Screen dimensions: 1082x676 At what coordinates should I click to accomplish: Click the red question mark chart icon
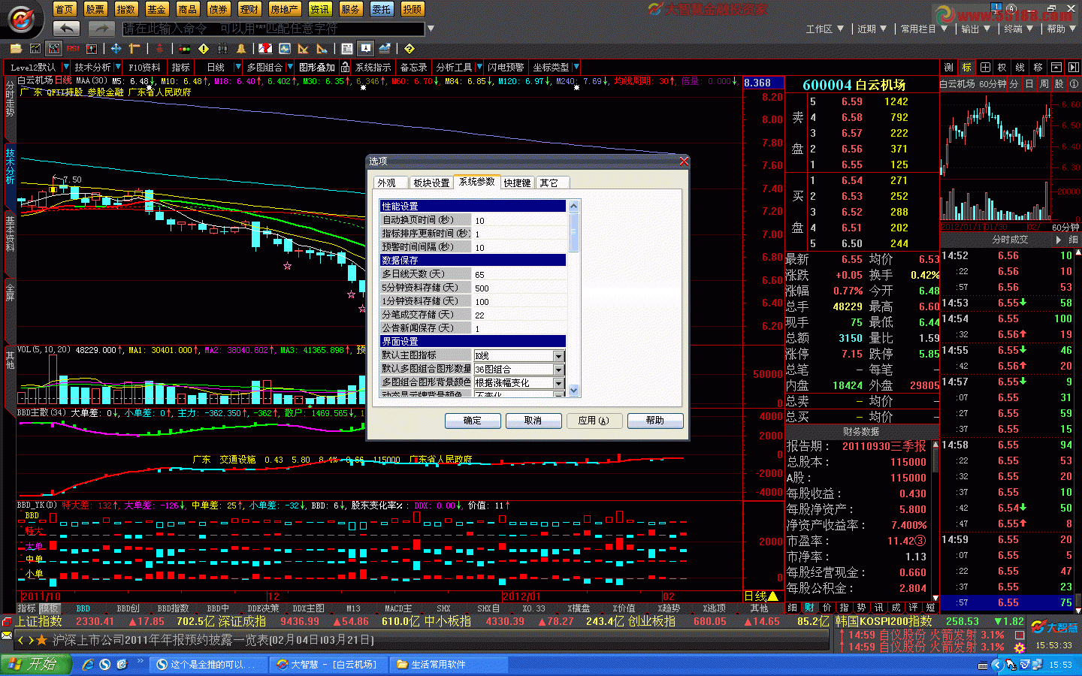[265, 49]
